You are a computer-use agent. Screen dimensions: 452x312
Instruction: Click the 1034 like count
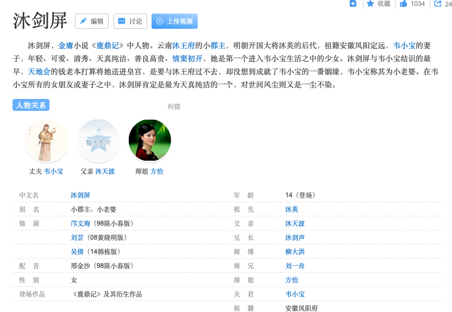(x=418, y=3)
